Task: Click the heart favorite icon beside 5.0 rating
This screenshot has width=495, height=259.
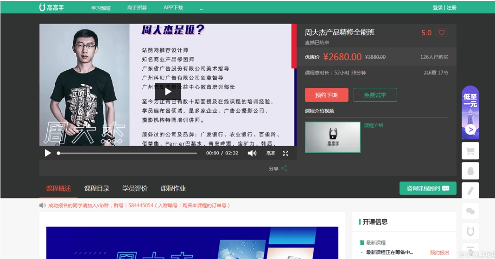Action: pos(441,32)
